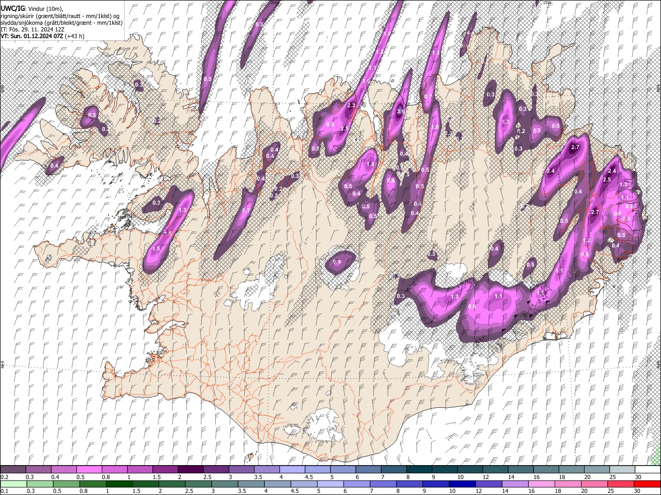Image resolution: width=661 pixels, height=495 pixels.
Task: Select the 'slydda/snjókoma' legend description line
Action: click(x=61, y=23)
